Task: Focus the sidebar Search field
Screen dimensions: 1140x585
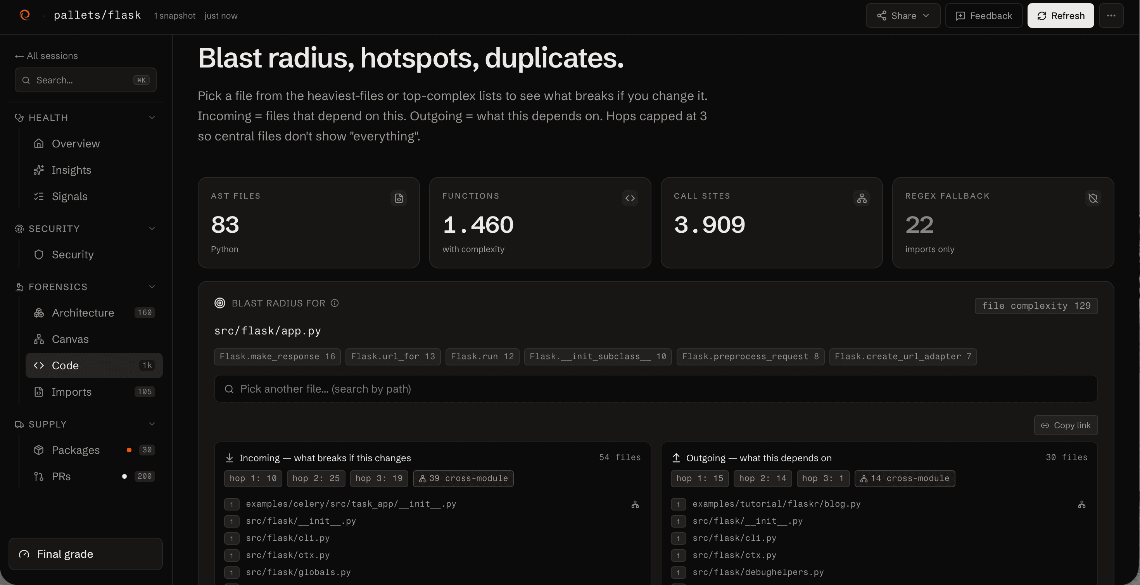Action: click(x=85, y=80)
